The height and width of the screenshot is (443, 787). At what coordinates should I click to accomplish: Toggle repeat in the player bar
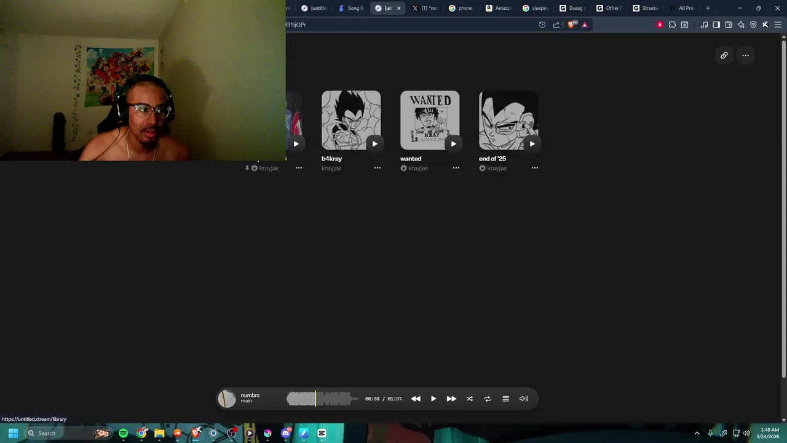pyautogui.click(x=488, y=399)
